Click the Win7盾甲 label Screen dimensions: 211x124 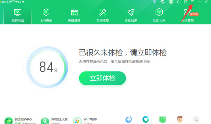point(90,119)
